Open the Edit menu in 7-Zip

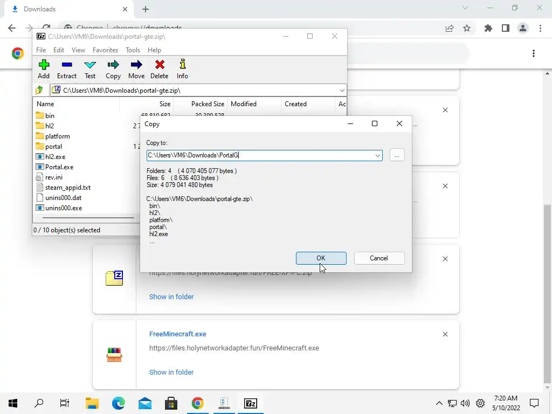click(x=58, y=50)
